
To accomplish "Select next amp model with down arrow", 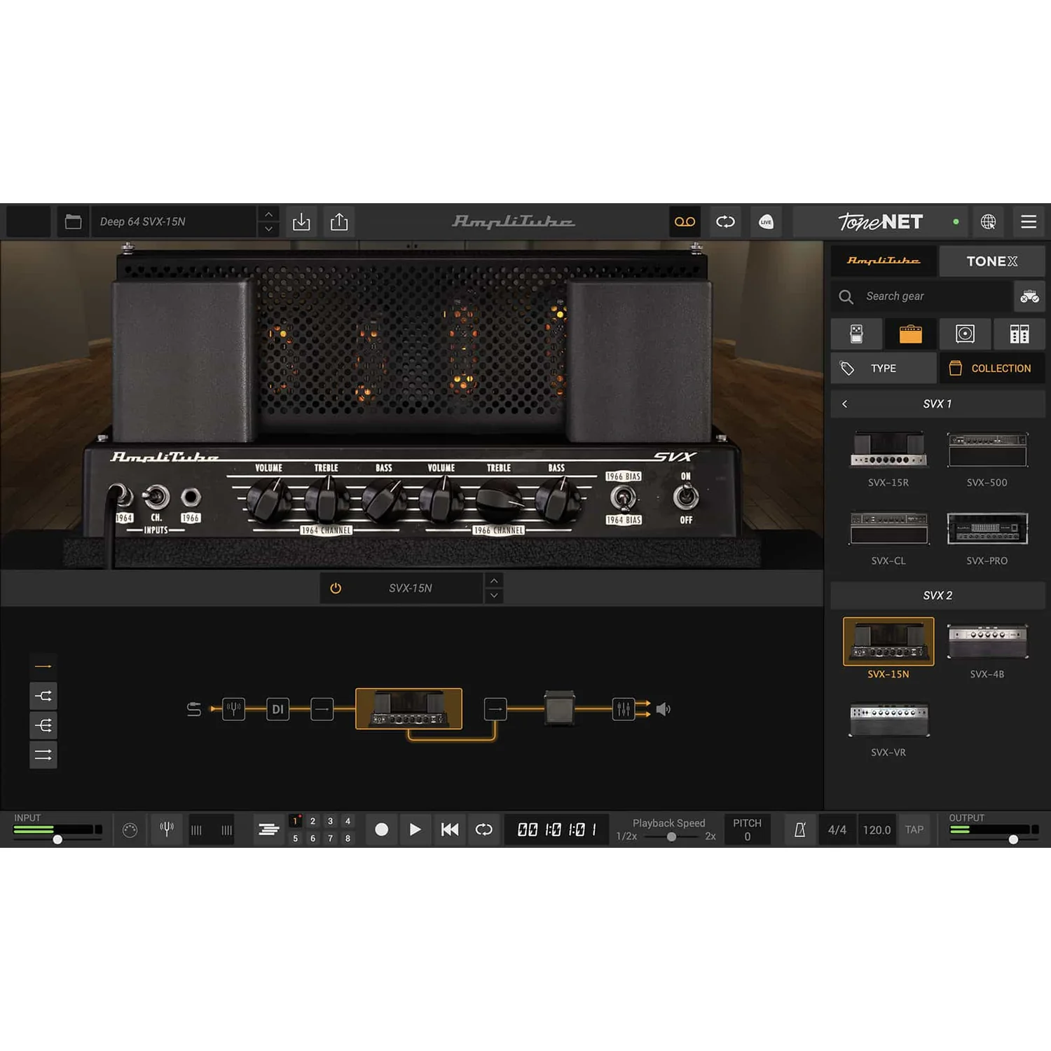I will click(494, 596).
